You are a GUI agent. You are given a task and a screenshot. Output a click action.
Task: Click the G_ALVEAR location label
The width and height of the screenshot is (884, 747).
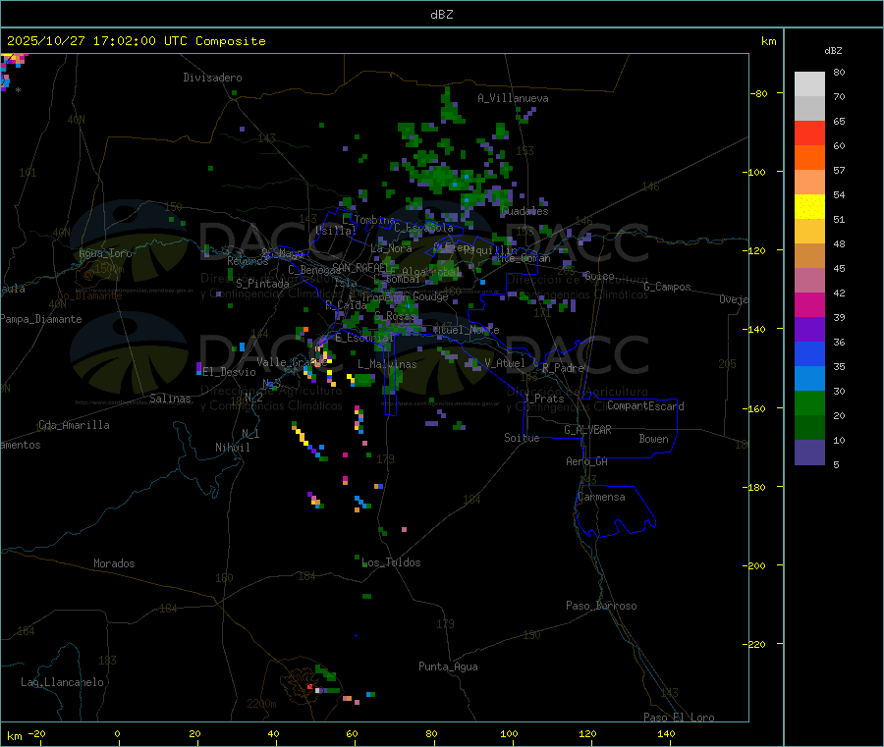pyautogui.click(x=587, y=430)
